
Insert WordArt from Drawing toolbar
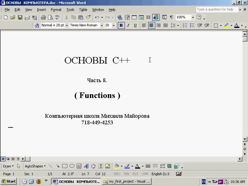click(86, 166)
